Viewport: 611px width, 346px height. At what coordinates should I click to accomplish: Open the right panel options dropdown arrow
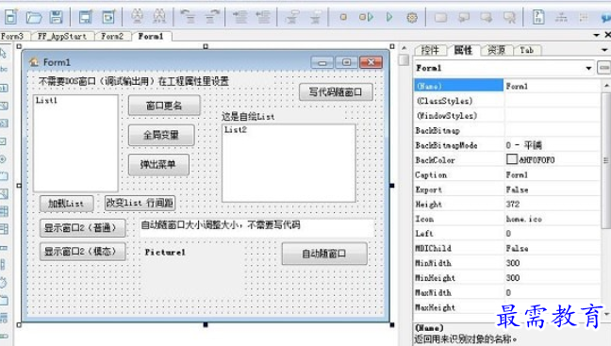[x=604, y=50]
